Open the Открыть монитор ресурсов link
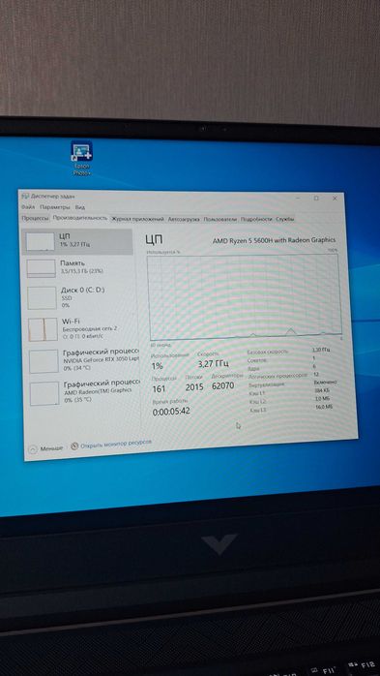380x676 pixels. click(116, 444)
